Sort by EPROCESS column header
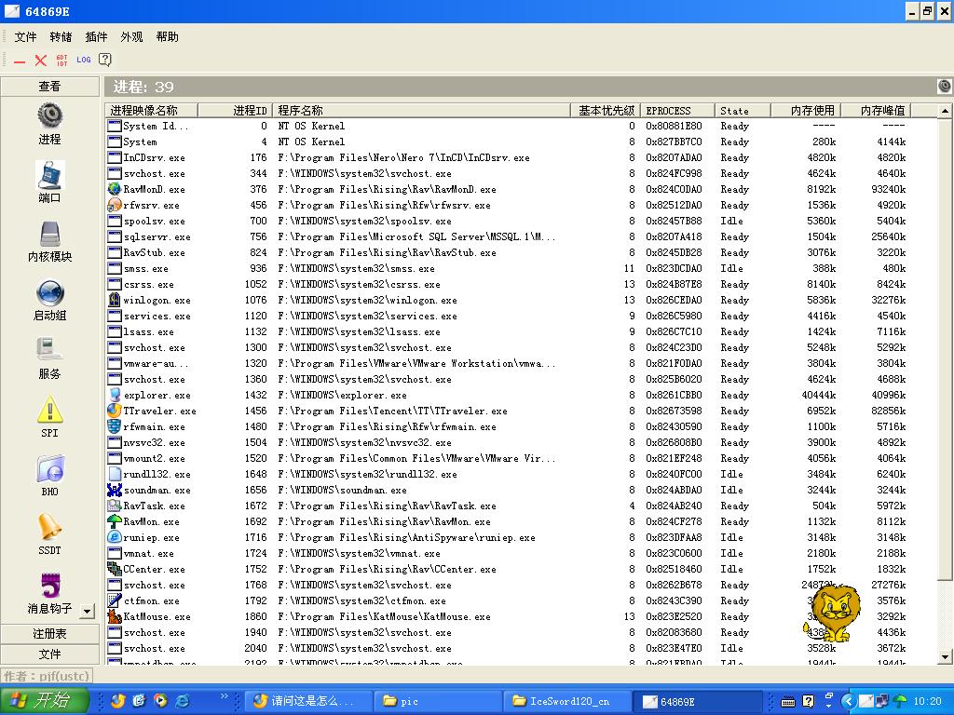 click(x=678, y=110)
